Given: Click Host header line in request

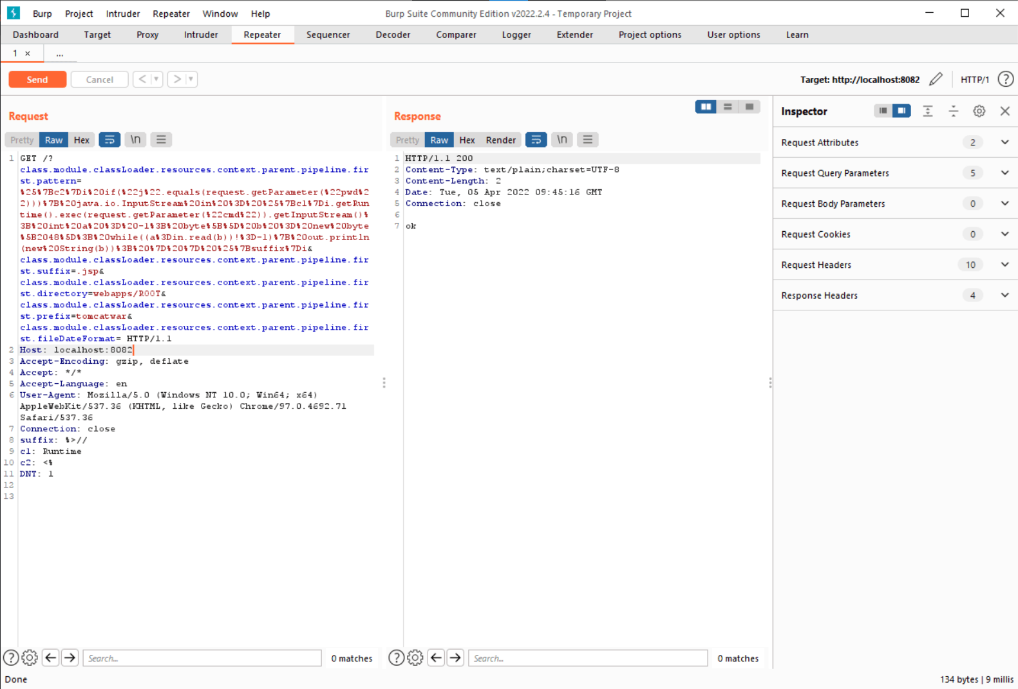Looking at the screenshot, I should point(196,350).
